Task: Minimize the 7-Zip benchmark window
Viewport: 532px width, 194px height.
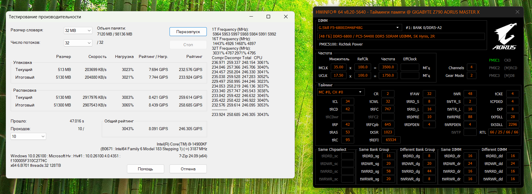Action: [251, 17]
